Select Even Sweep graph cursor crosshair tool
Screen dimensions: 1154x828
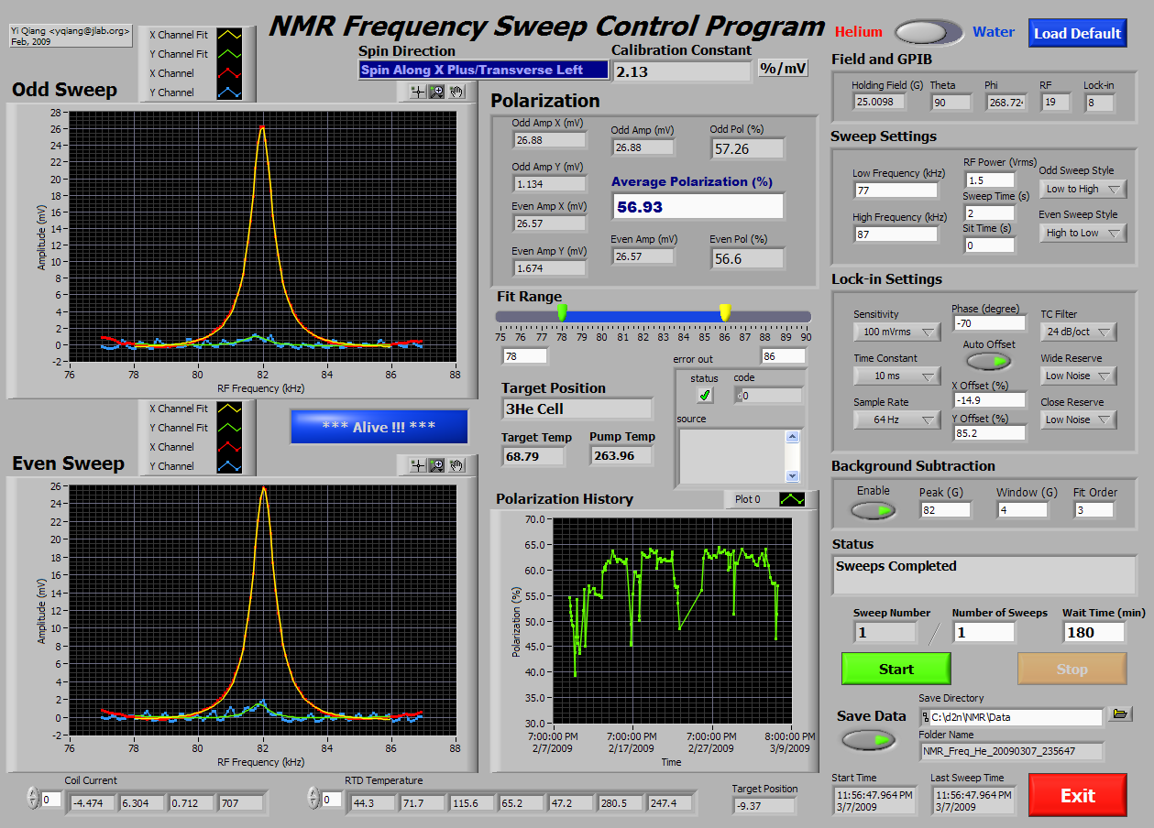pos(418,465)
